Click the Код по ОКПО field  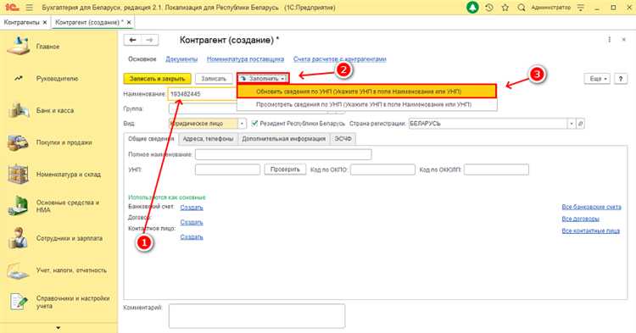[382, 169]
